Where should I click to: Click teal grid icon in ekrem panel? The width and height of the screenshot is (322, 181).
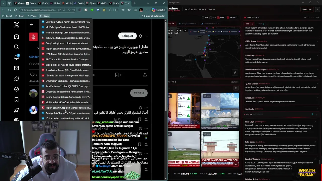[312, 114]
